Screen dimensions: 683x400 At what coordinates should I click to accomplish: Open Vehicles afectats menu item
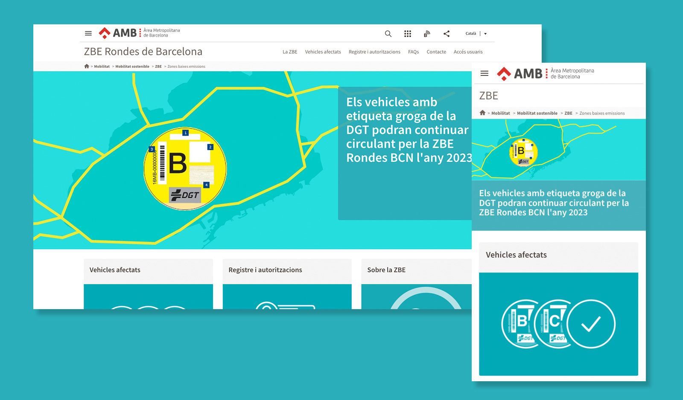pyautogui.click(x=323, y=52)
